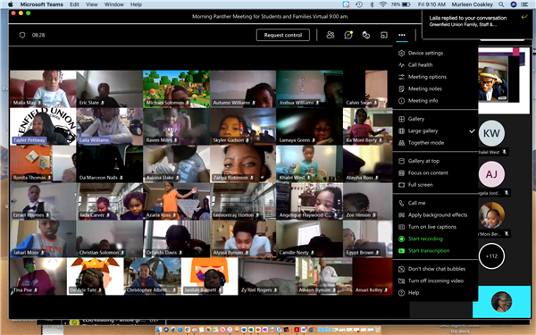Click the Request control button

tap(283, 35)
